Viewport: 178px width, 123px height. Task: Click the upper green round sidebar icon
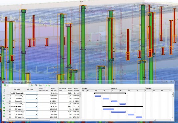point(4,108)
